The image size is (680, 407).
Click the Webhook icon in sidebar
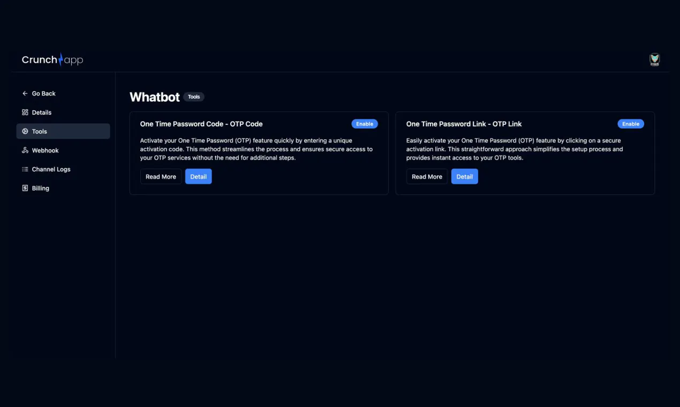coord(25,150)
